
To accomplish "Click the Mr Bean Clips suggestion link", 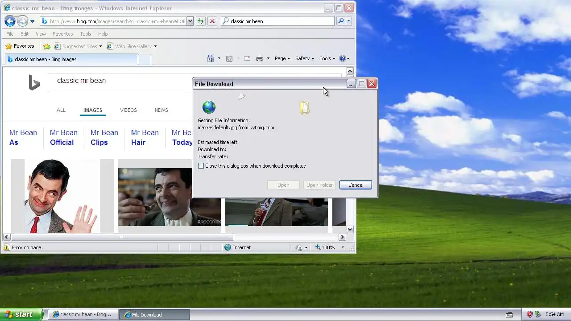I will 104,137.
